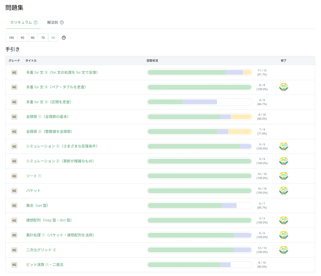Viewport: 321px width, 276px height.
Task: Click the 7 / 9 (77.8%) count
Action: tap(262, 132)
